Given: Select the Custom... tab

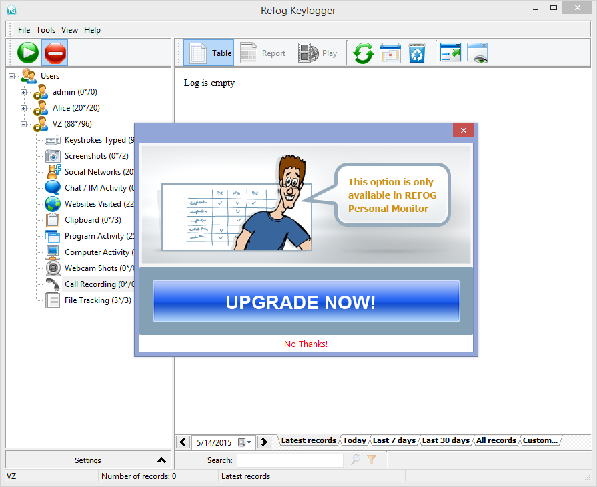Looking at the screenshot, I should (x=540, y=440).
